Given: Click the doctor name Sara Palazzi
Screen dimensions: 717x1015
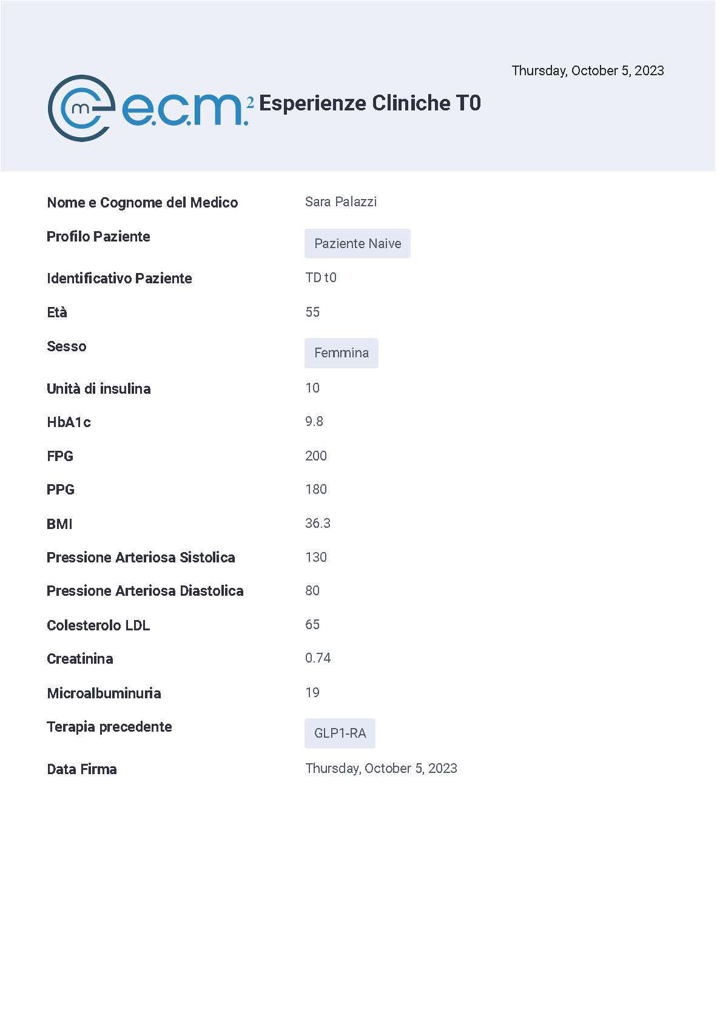Looking at the screenshot, I should point(341,202).
